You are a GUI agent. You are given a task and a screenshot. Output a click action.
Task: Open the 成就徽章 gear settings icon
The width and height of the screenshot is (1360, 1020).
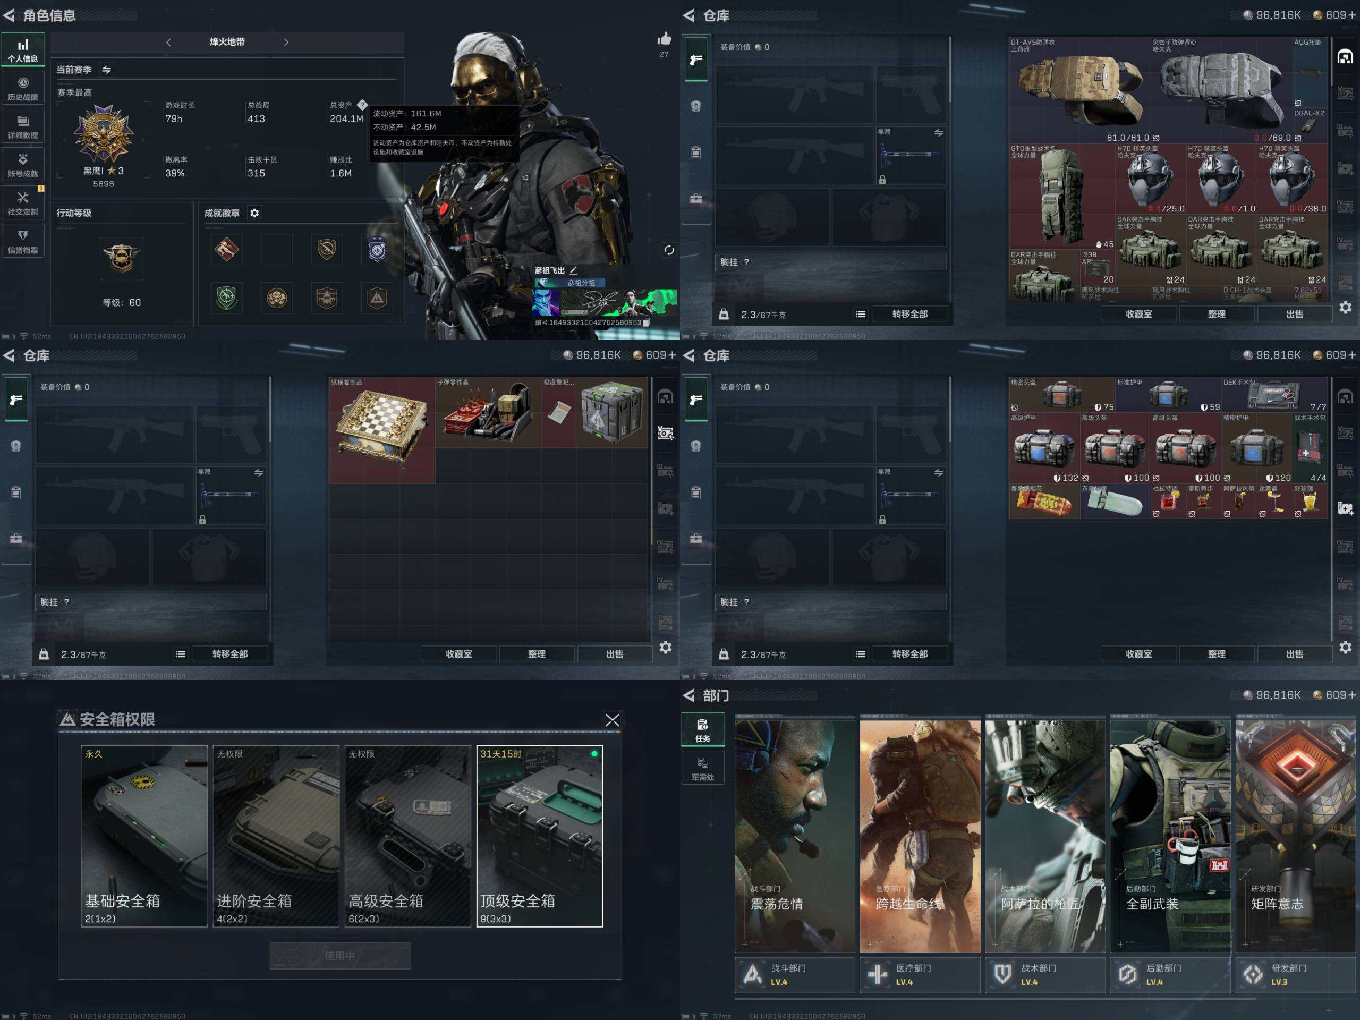coord(254,212)
